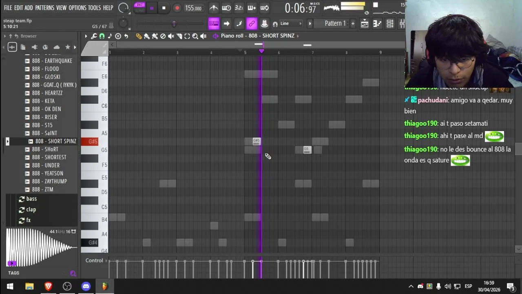Expand the arrow left of Pattern 1

click(310, 23)
